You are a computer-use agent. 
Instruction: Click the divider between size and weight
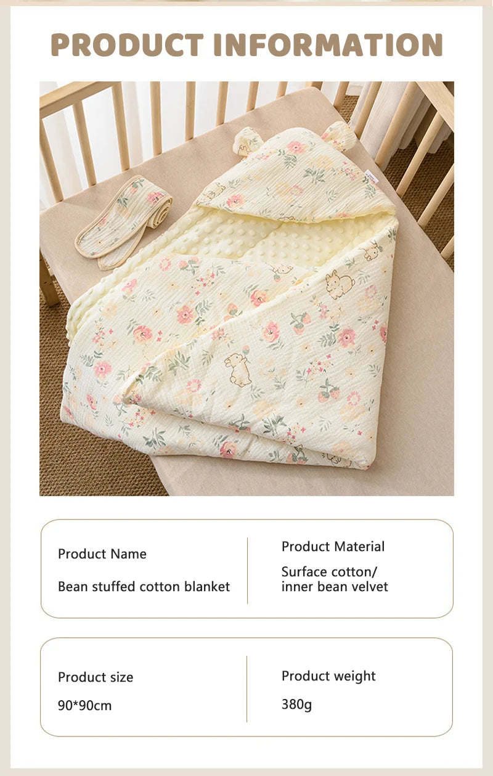click(247, 688)
